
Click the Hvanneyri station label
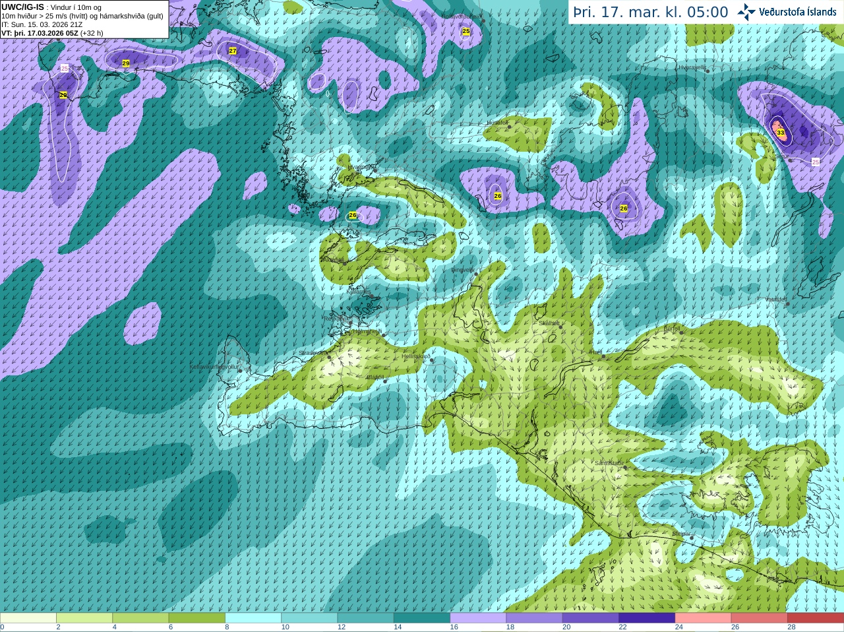tap(361, 167)
